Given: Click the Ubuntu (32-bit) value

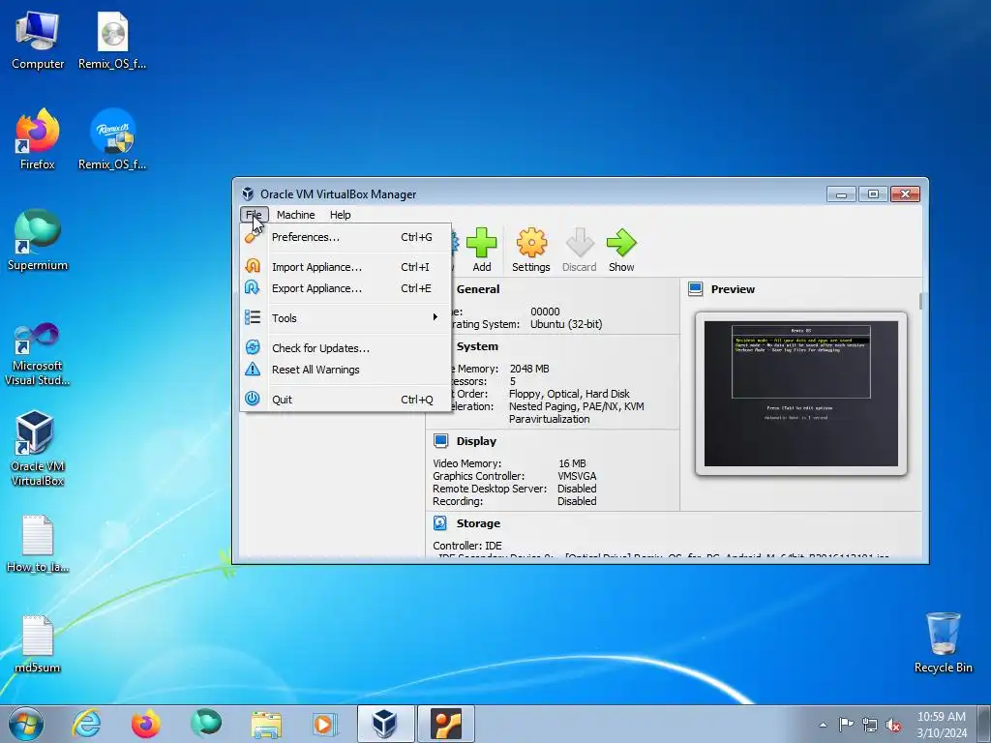Looking at the screenshot, I should 566,324.
